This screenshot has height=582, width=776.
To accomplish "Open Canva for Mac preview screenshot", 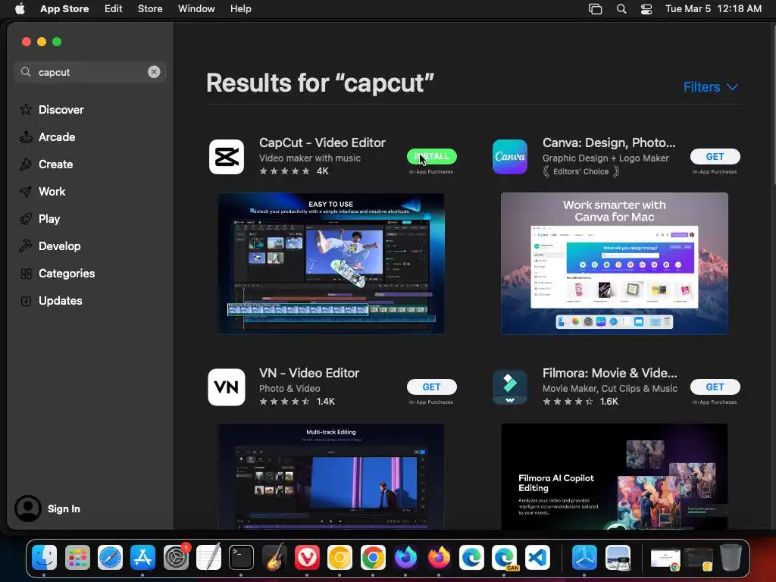I will pos(614,263).
